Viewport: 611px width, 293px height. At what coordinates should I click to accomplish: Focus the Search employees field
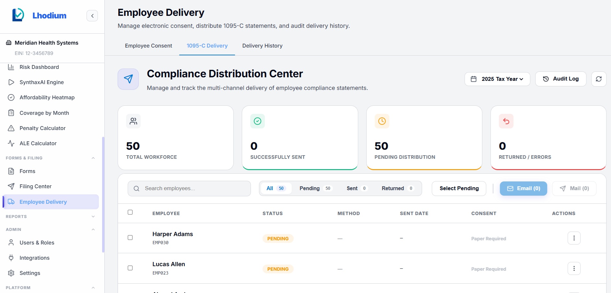coord(189,189)
